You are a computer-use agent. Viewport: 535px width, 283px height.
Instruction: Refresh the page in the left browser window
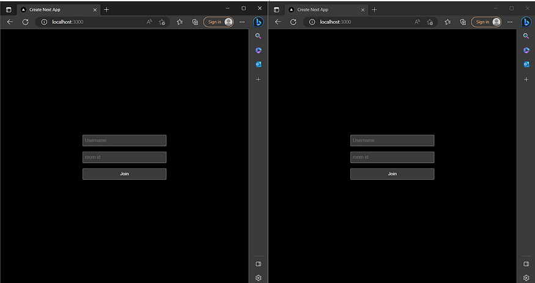[x=25, y=22]
